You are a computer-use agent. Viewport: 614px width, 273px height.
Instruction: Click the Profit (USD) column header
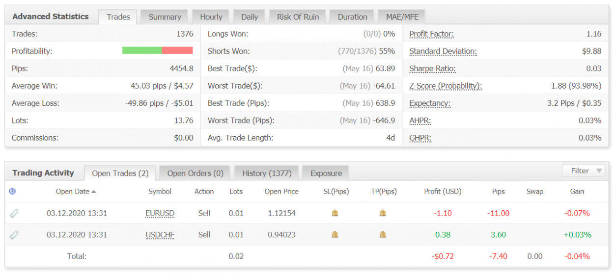(443, 192)
